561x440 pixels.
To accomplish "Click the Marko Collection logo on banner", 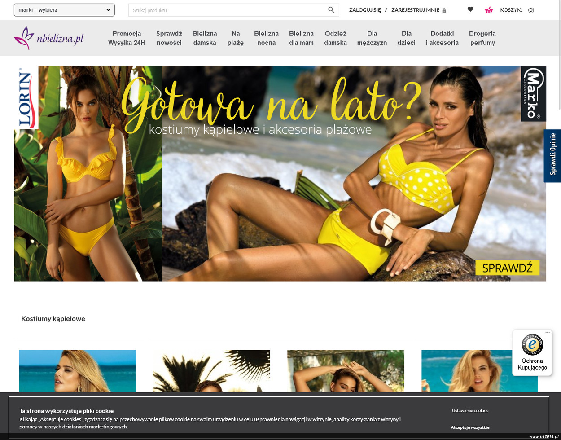I will [533, 93].
